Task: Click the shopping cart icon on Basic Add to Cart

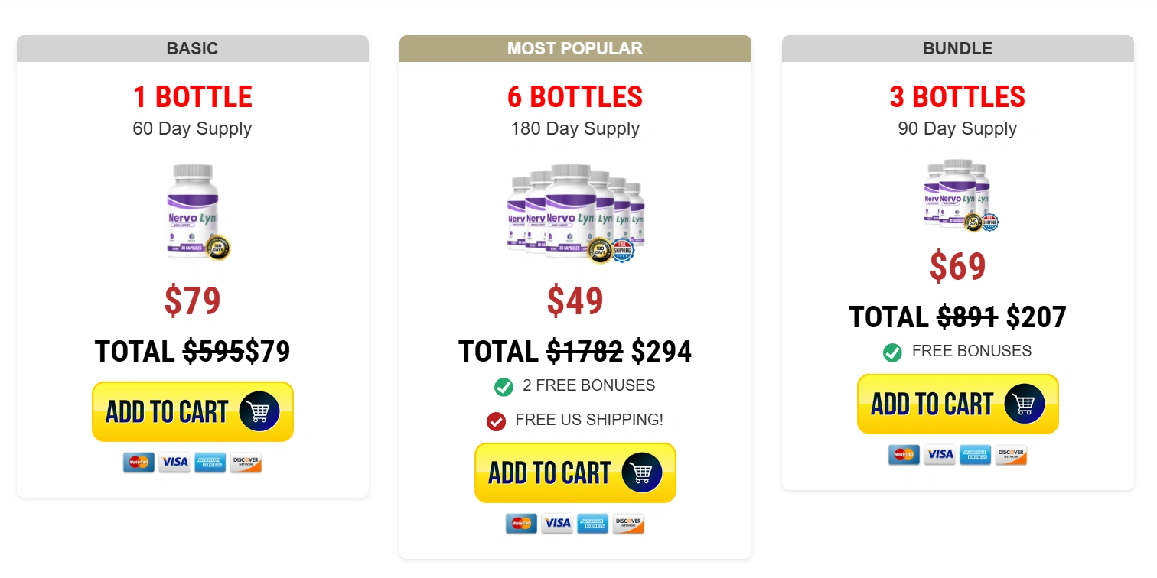Action: [x=259, y=411]
